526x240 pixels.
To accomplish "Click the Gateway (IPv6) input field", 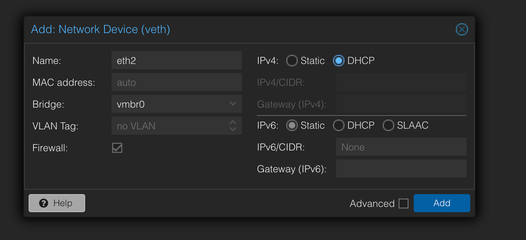I will (x=401, y=169).
